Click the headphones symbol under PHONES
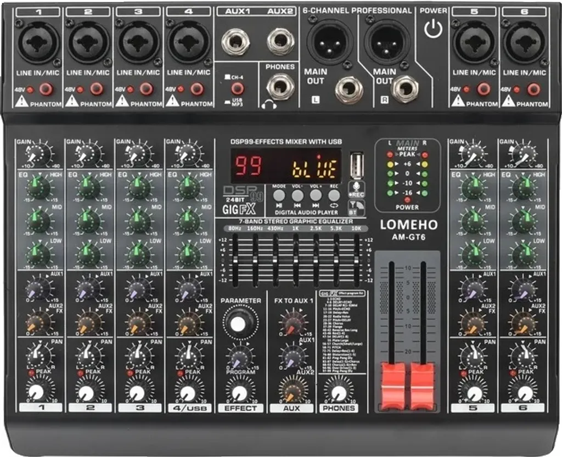This screenshot has width=562, height=457. coord(269,105)
